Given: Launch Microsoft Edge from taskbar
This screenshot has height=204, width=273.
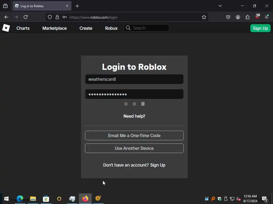Looking at the screenshot, I should point(20,199).
